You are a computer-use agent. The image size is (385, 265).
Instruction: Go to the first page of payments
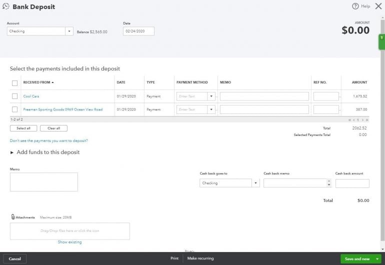point(350,120)
